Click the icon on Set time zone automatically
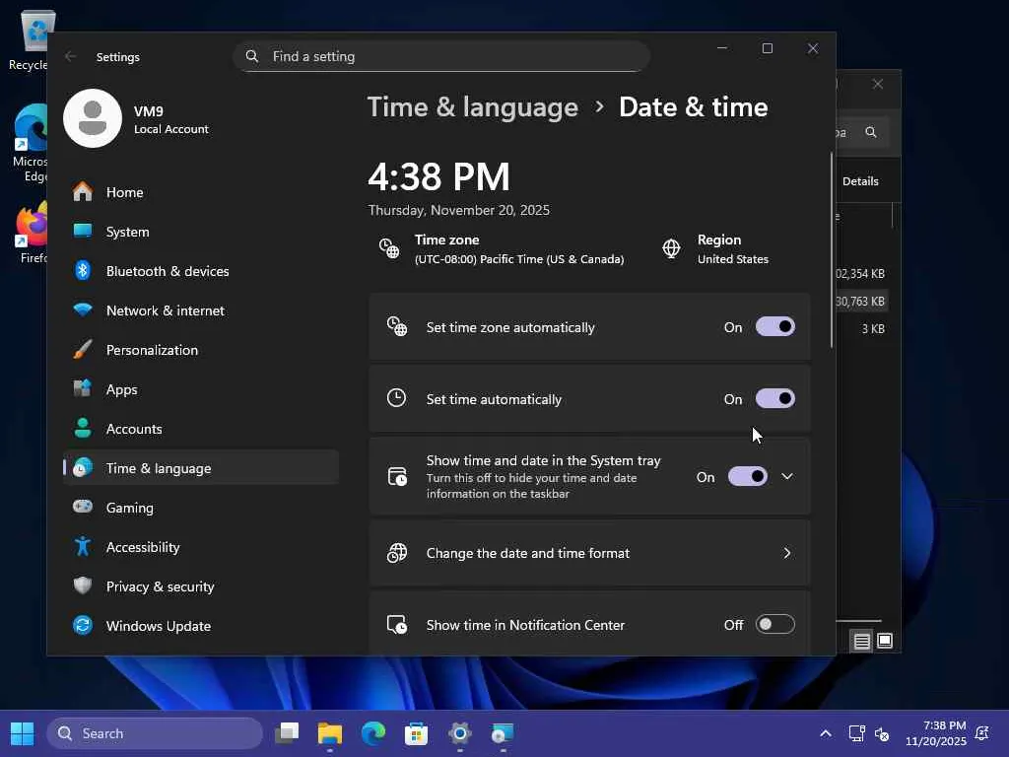 [397, 327]
